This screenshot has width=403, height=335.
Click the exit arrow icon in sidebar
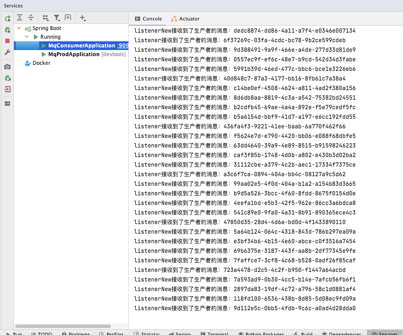[7, 89]
